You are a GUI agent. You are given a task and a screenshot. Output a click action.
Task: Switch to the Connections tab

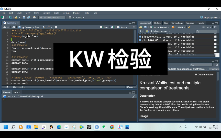[x=177, y=23]
